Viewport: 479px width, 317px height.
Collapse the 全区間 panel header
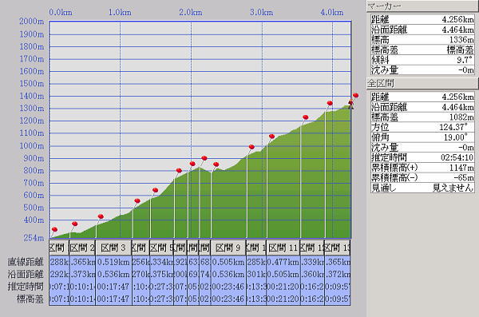(422, 83)
